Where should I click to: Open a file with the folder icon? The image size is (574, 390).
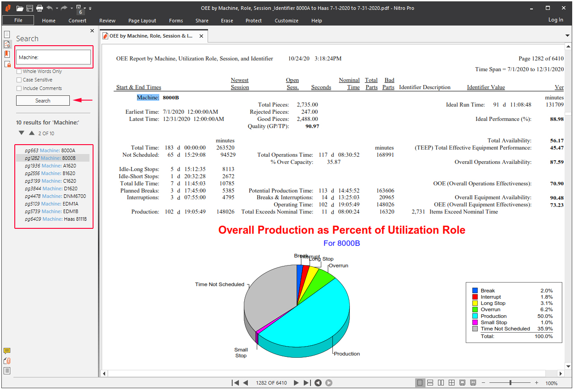click(20, 8)
